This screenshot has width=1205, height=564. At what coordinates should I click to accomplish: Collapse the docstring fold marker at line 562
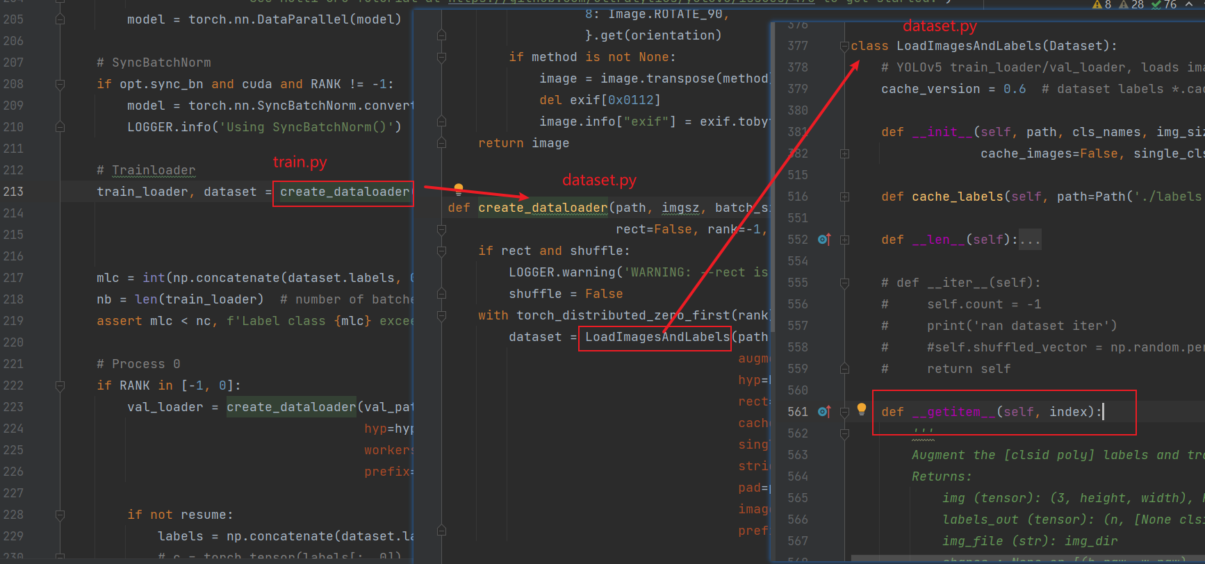pyautogui.click(x=845, y=434)
